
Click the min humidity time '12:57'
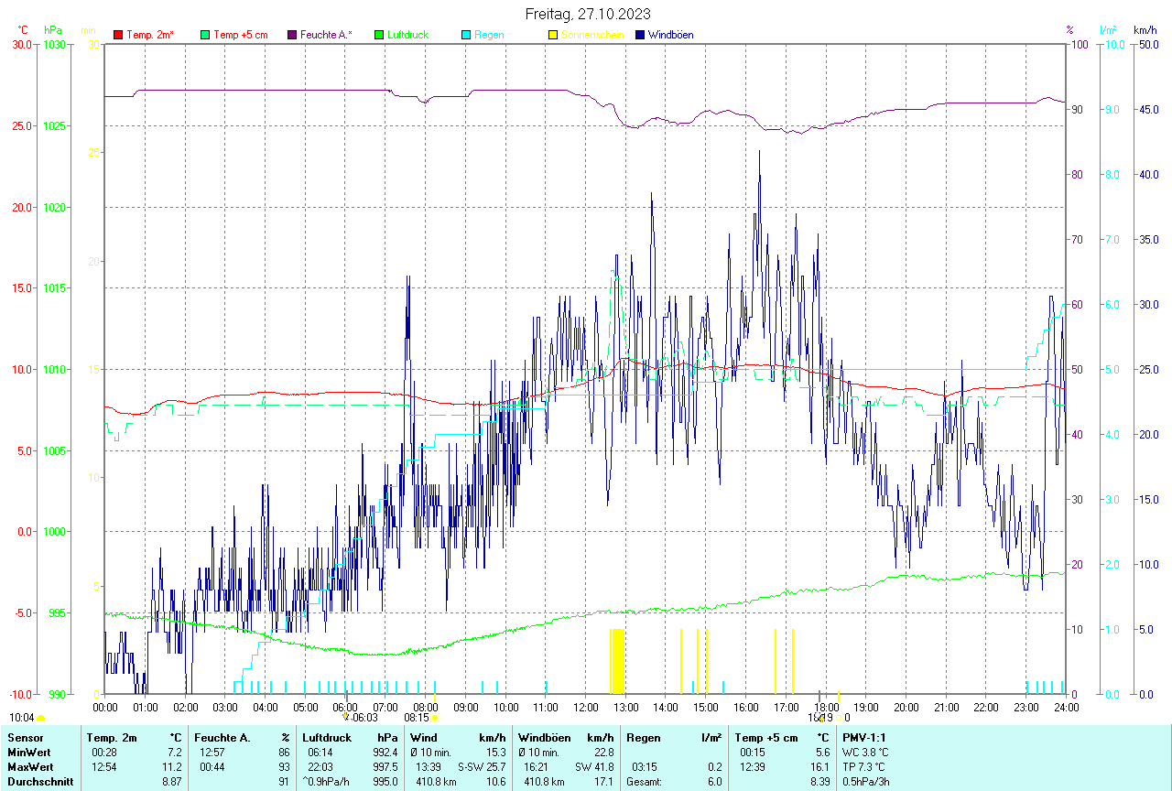point(212,752)
